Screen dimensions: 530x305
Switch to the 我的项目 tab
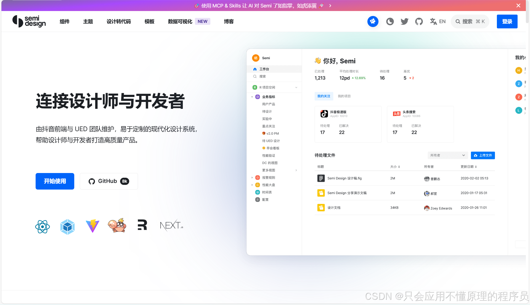344,96
